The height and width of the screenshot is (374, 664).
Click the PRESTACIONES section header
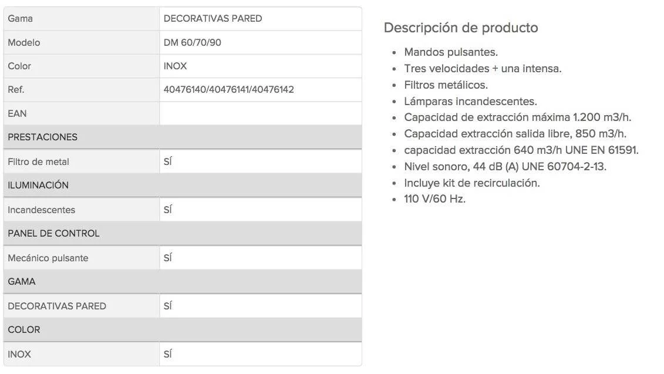(183, 137)
